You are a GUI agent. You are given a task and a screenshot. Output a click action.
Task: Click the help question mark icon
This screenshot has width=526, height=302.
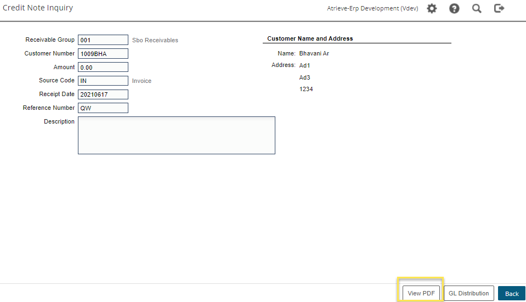pyautogui.click(x=454, y=9)
